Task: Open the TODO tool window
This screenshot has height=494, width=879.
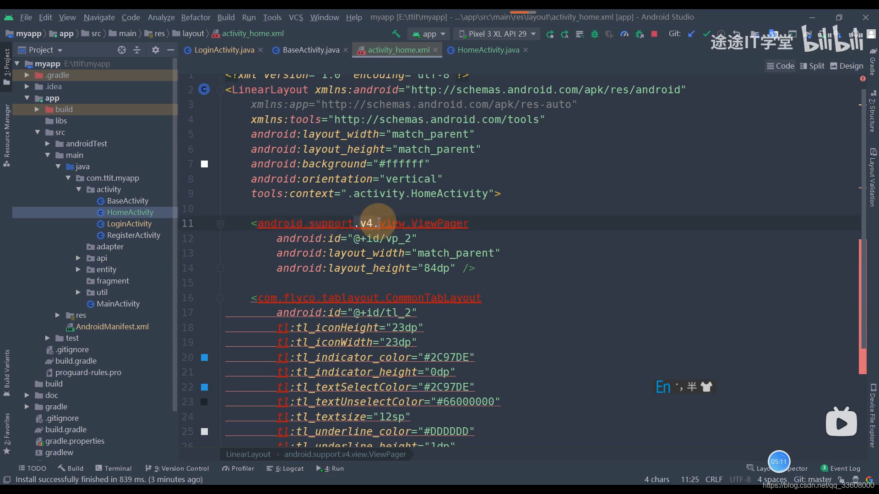Action: coord(32,468)
